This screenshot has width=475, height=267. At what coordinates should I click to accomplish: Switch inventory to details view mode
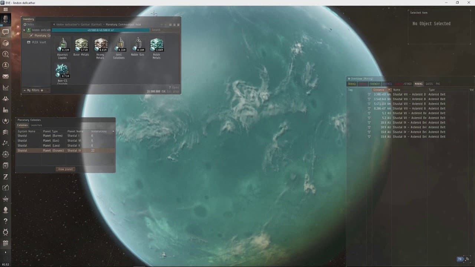[x=174, y=25]
